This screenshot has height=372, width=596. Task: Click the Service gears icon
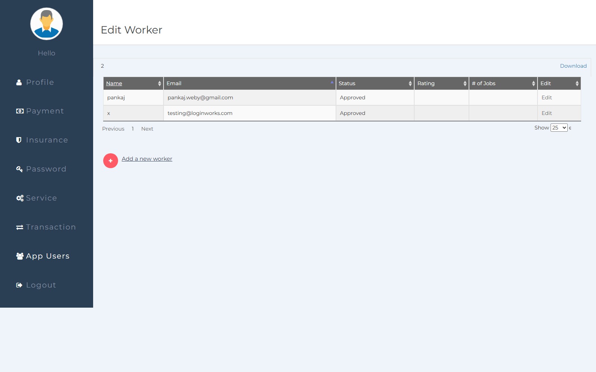click(x=20, y=198)
